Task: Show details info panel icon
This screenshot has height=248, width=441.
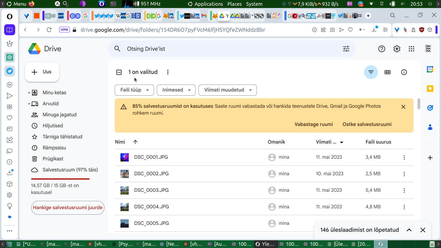Action: pyautogui.click(x=404, y=72)
